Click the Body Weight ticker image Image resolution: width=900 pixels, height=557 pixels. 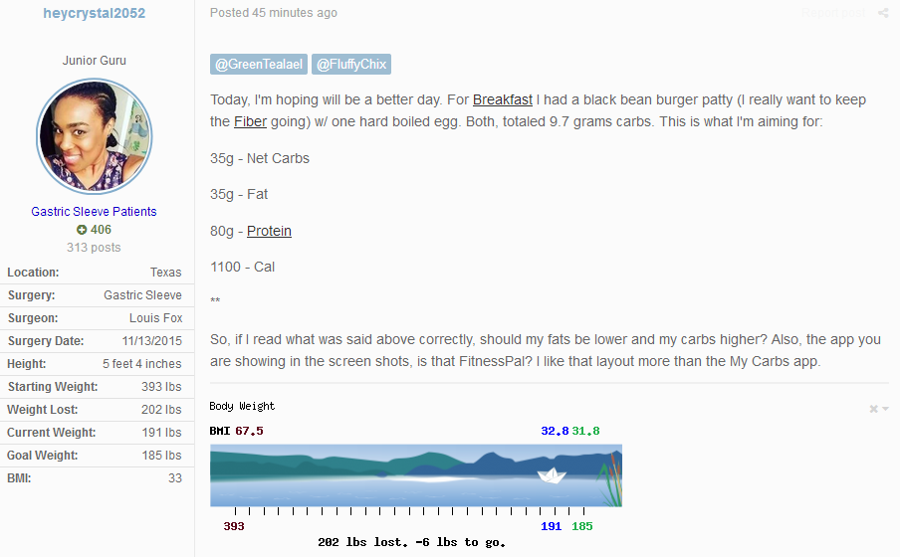pos(416,475)
